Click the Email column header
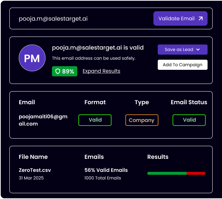The height and width of the screenshot is (199, 222). pyautogui.click(x=27, y=102)
